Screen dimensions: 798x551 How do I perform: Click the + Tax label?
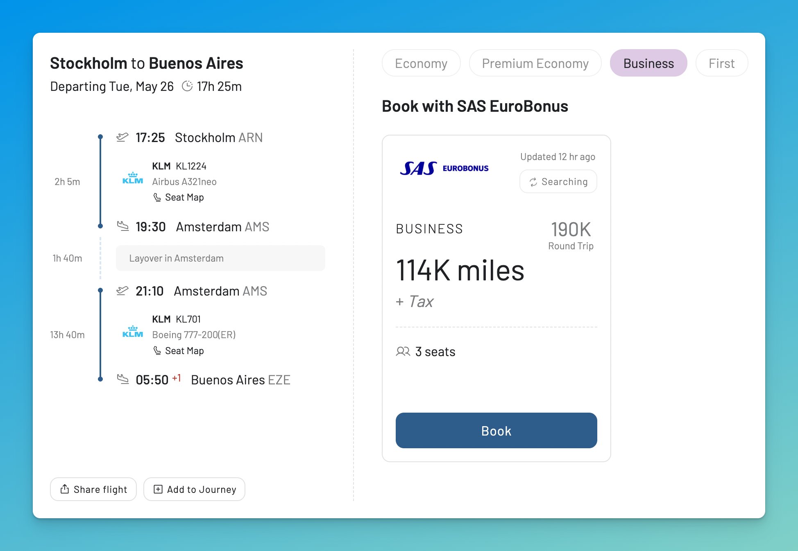pyautogui.click(x=415, y=301)
